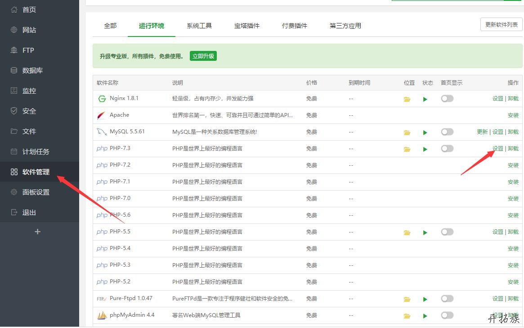Image resolution: width=524 pixels, height=328 pixels.
Task: Toggle homepage display for Nginx 1.8.1
Action: click(447, 98)
